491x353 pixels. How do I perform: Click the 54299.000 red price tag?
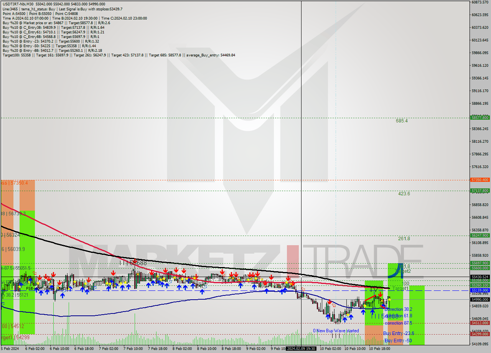pos(479,334)
